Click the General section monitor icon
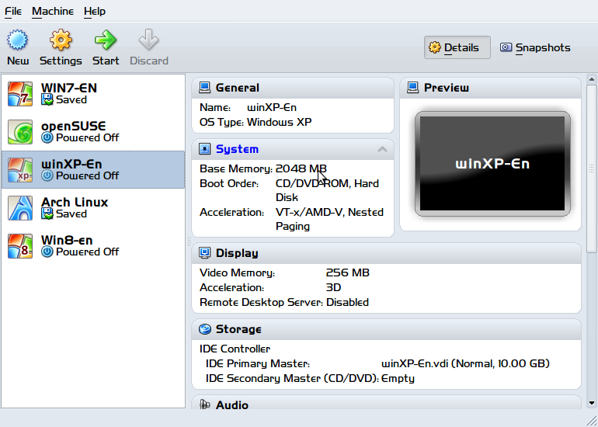This screenshot has width=598, height=427. pyautogui.click(x=205, y=88)
